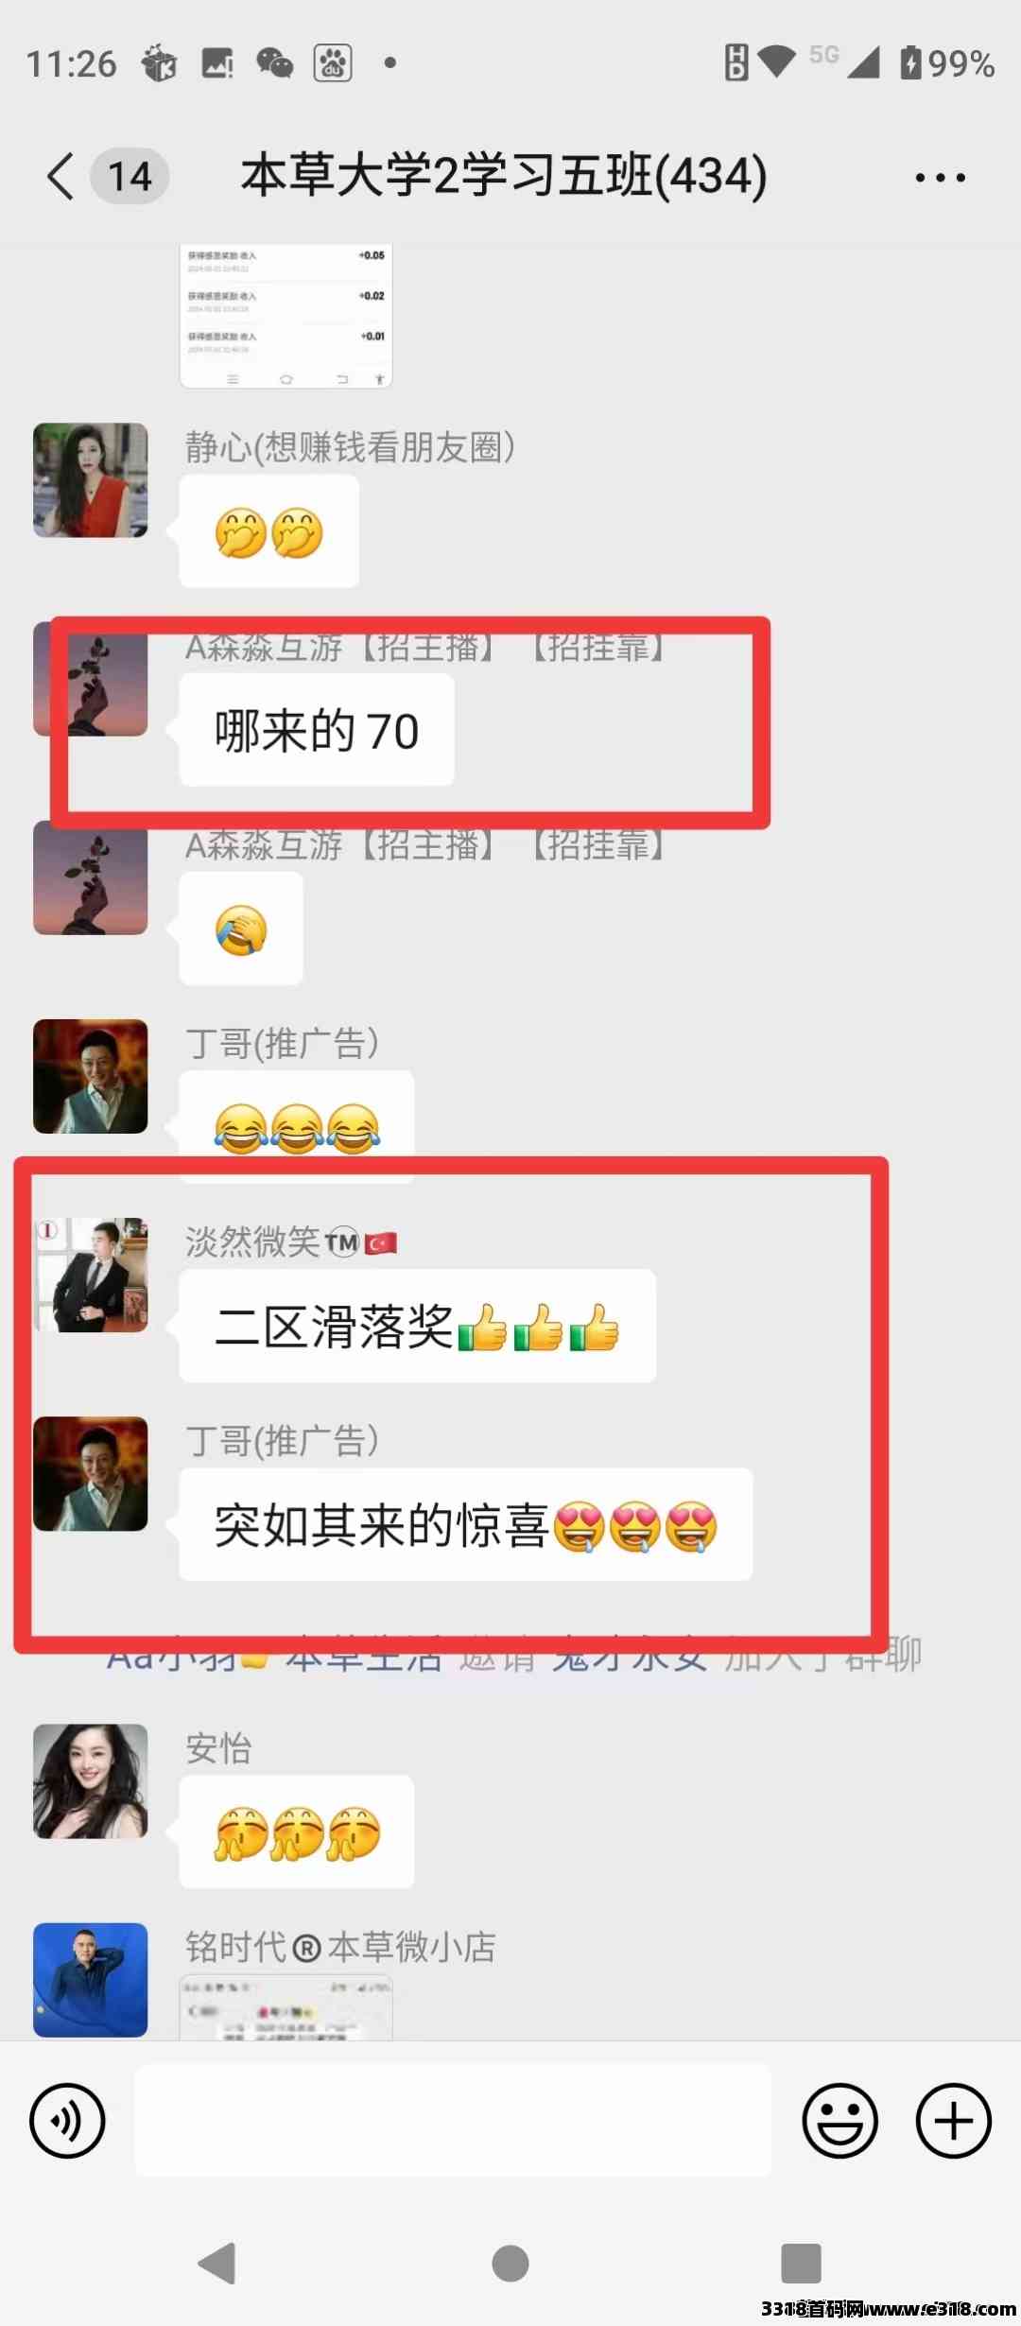Tap the 二区滑落奖 message bubble
Viewport: 1021px width, 2326px height.
tap(417, 1326)
